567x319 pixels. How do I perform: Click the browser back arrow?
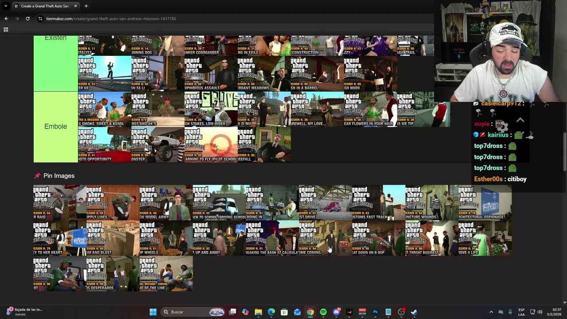[x=6, y=19]
